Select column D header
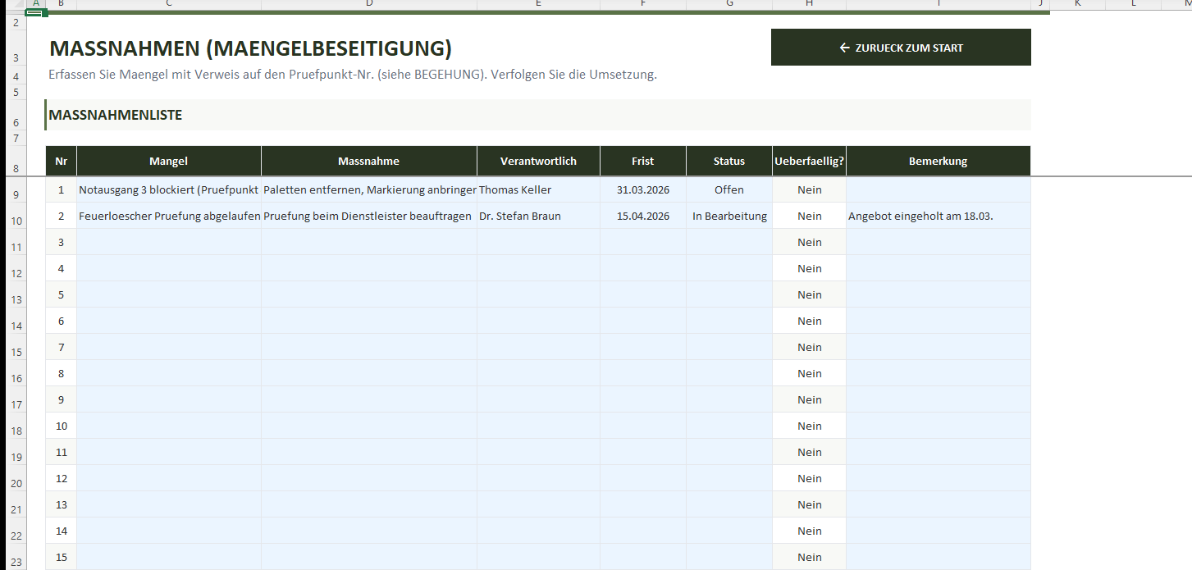The width and height of the screenshot is (1192, 570). tap(368, 4)
